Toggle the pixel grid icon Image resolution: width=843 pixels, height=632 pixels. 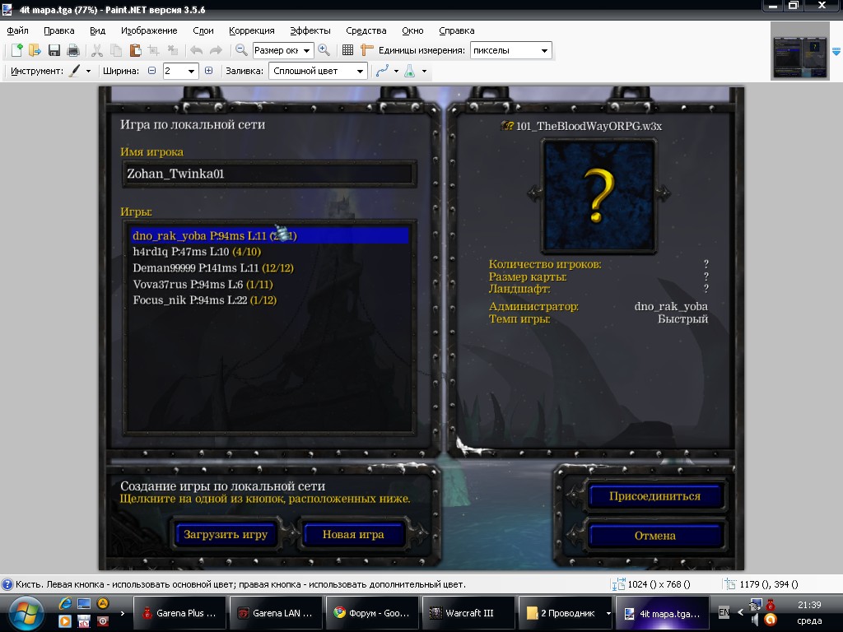348,50
